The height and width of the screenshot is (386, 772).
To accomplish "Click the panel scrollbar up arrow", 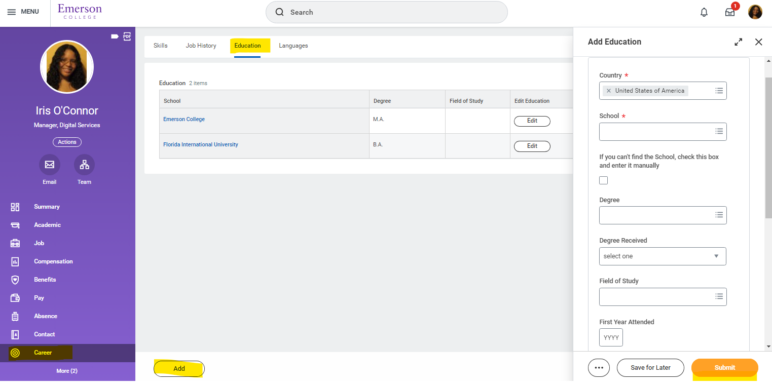I will [x=768, y=60].
